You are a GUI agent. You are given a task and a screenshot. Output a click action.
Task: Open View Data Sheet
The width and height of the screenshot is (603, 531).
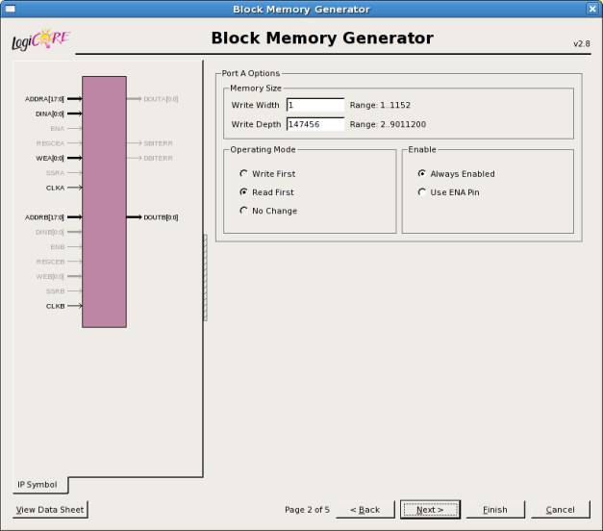click(x=50, y=510)
